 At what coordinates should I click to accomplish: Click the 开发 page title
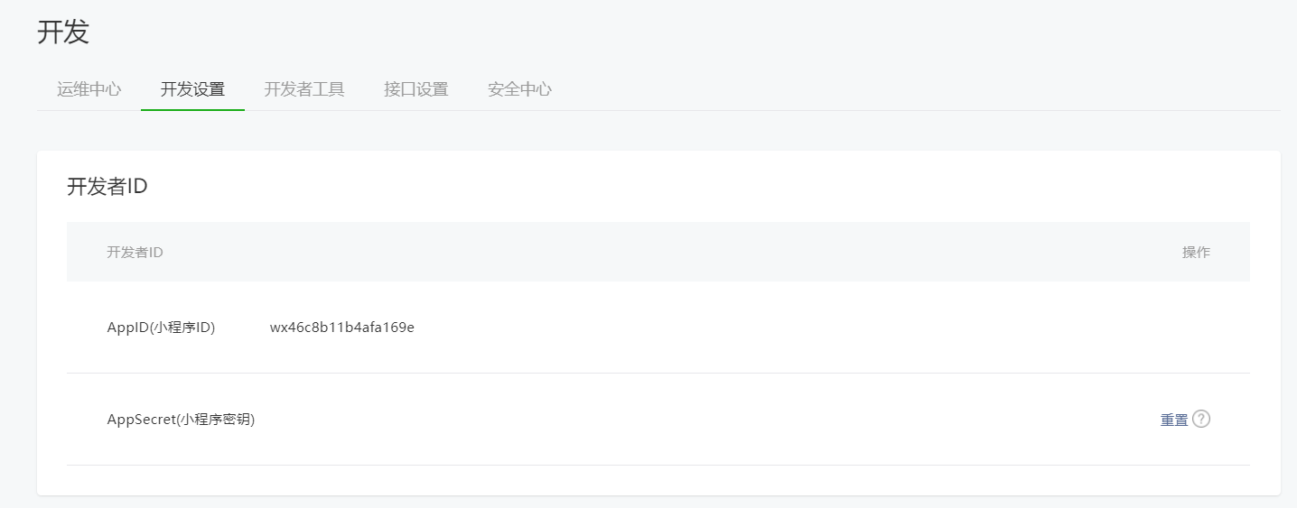coord(63,32)
